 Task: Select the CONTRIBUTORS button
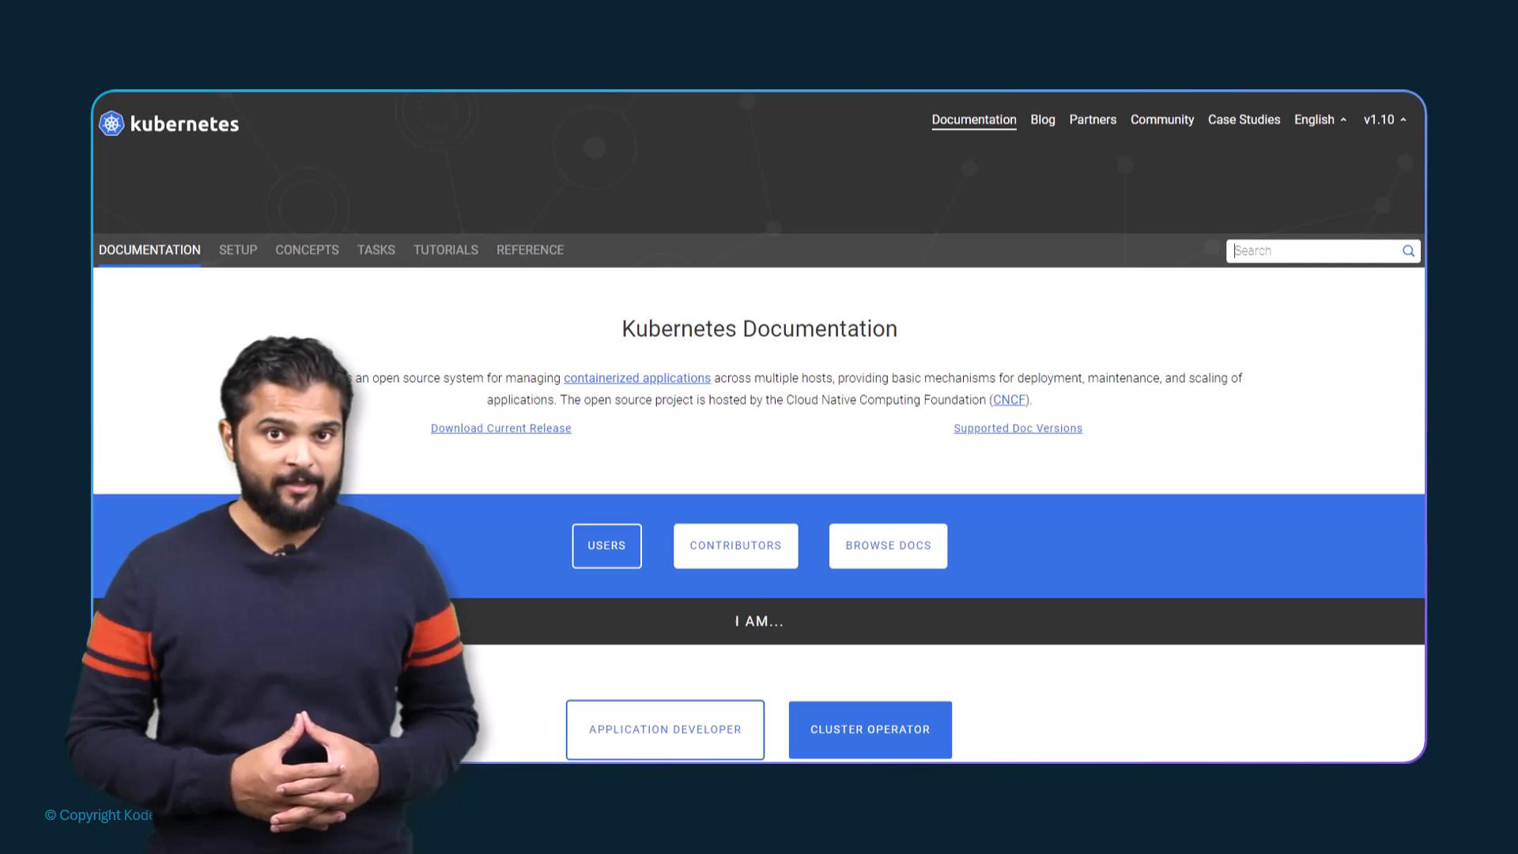point(735,546)
